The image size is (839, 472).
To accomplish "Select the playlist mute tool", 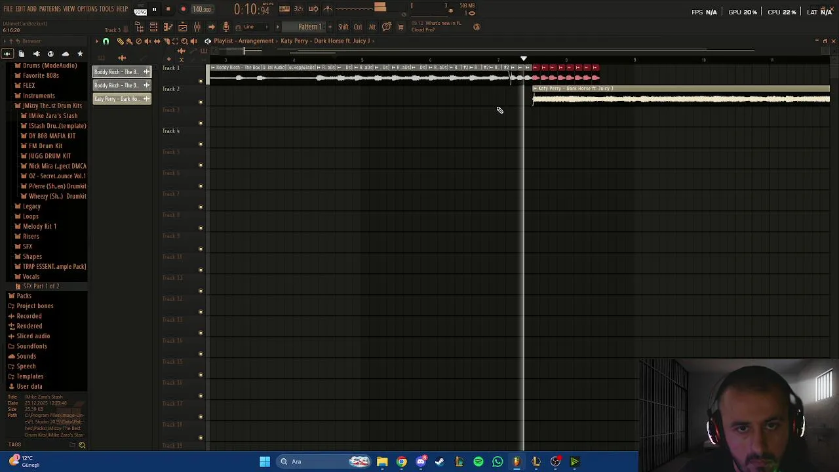I will [x=147, y=41].
